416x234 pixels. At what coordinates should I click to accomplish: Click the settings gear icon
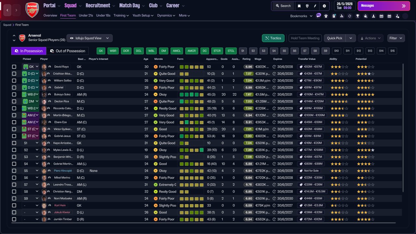324,6
